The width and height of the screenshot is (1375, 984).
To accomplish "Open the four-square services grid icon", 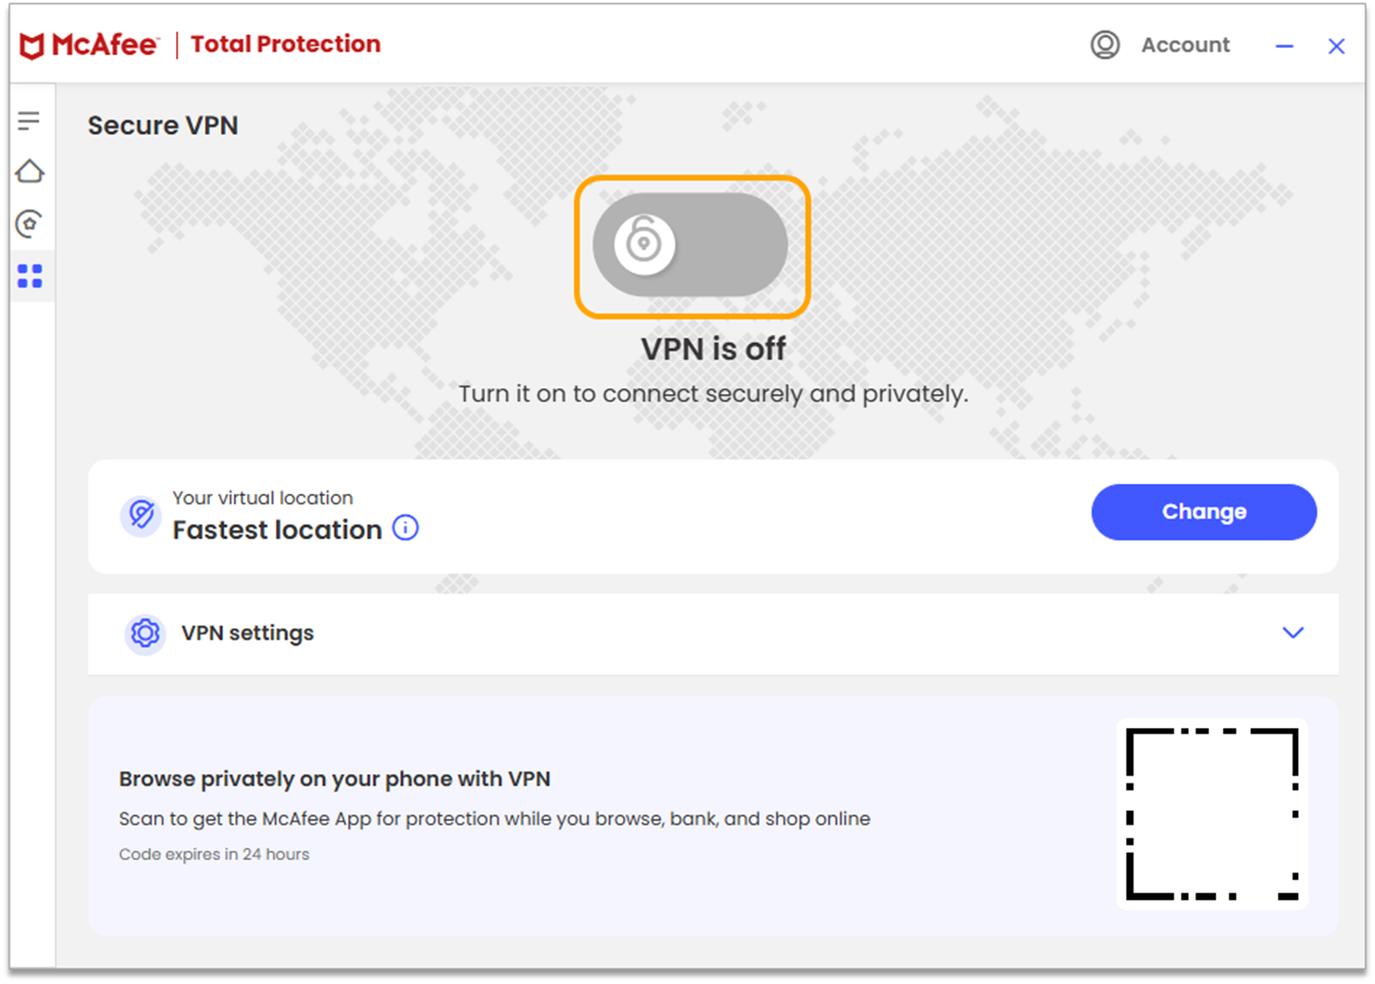I will click(x=30, y=276).
